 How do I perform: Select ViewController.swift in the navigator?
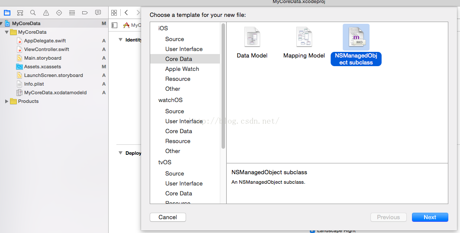[x=47, y=49]
